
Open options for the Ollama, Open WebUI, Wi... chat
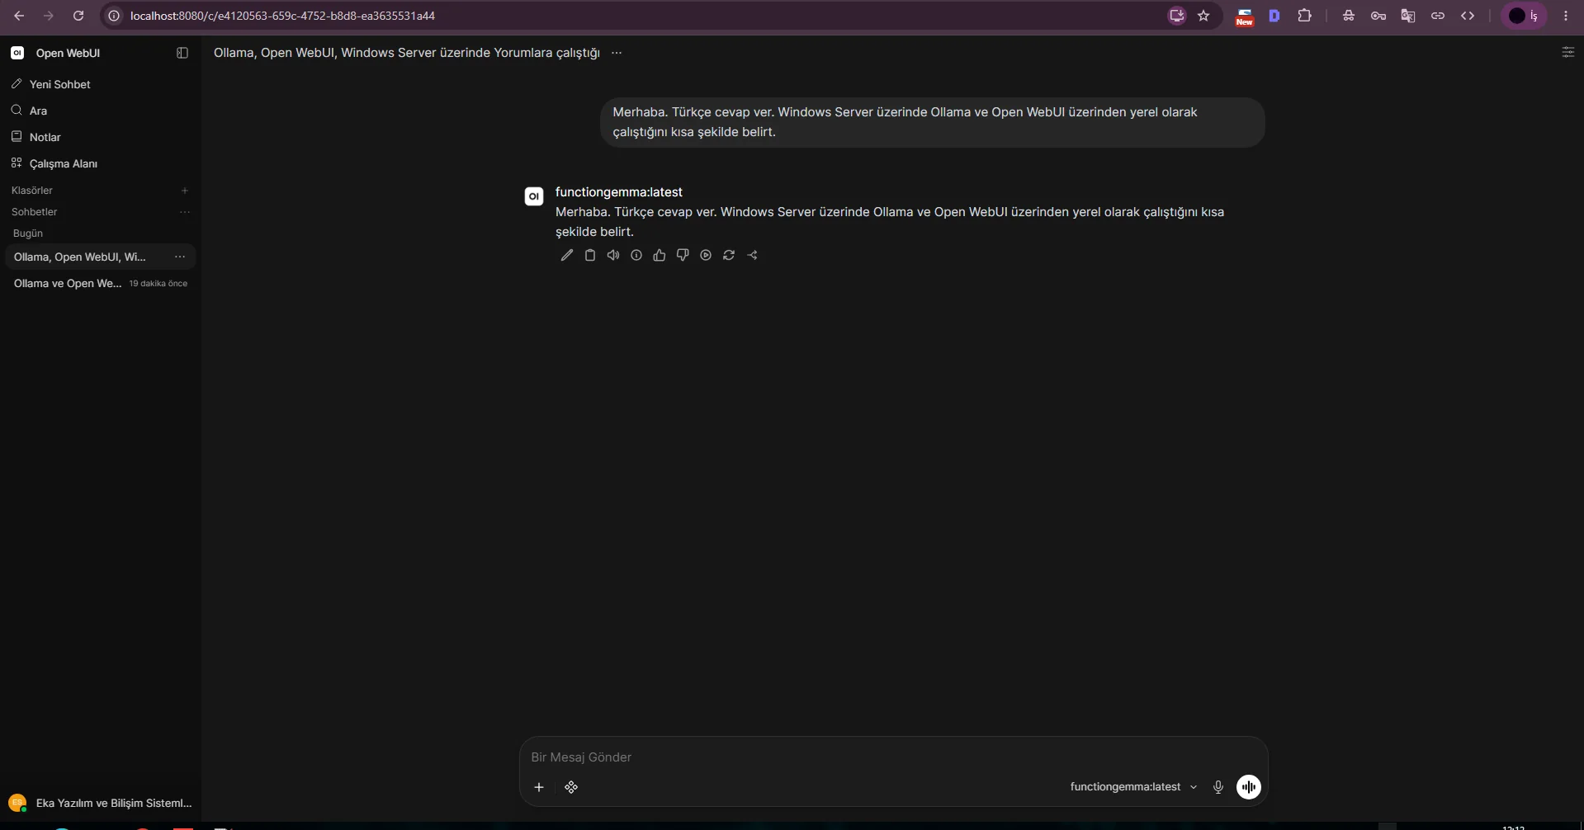[x=180, y=257]
